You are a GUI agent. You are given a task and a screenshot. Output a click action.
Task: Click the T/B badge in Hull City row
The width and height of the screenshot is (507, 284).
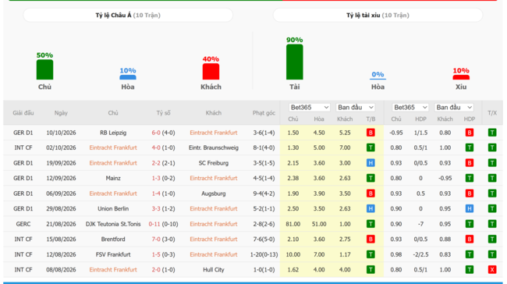coord(370,270)
